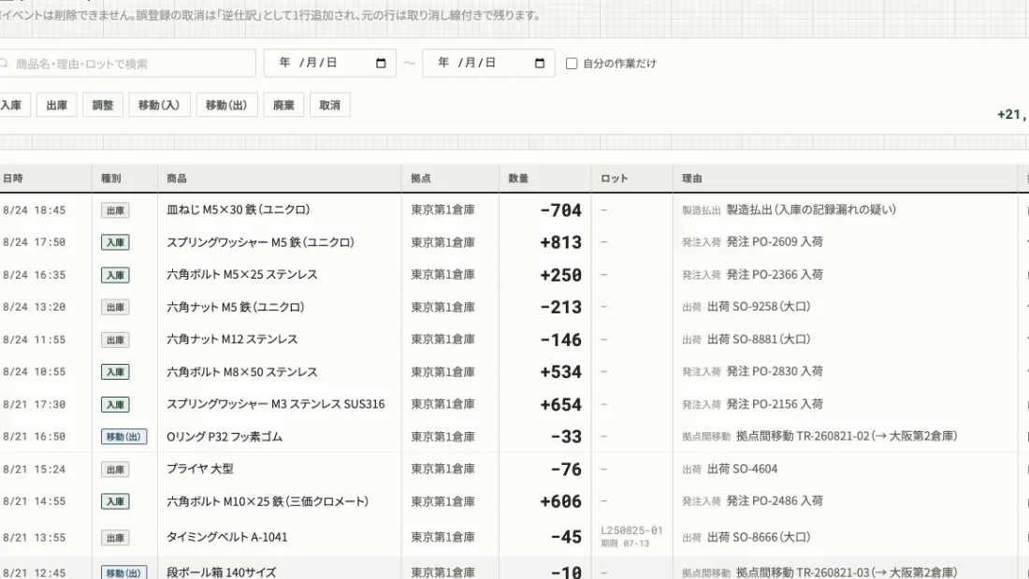The image size is (1029, 579).
Task: Click the start date 年/月/日 field
Action: pos(330,63)
